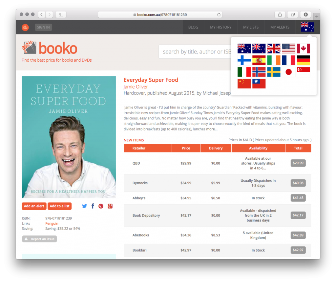Open MY LISTS in the navigation
The height and width of the screenshot is (282, 336).
251,27
